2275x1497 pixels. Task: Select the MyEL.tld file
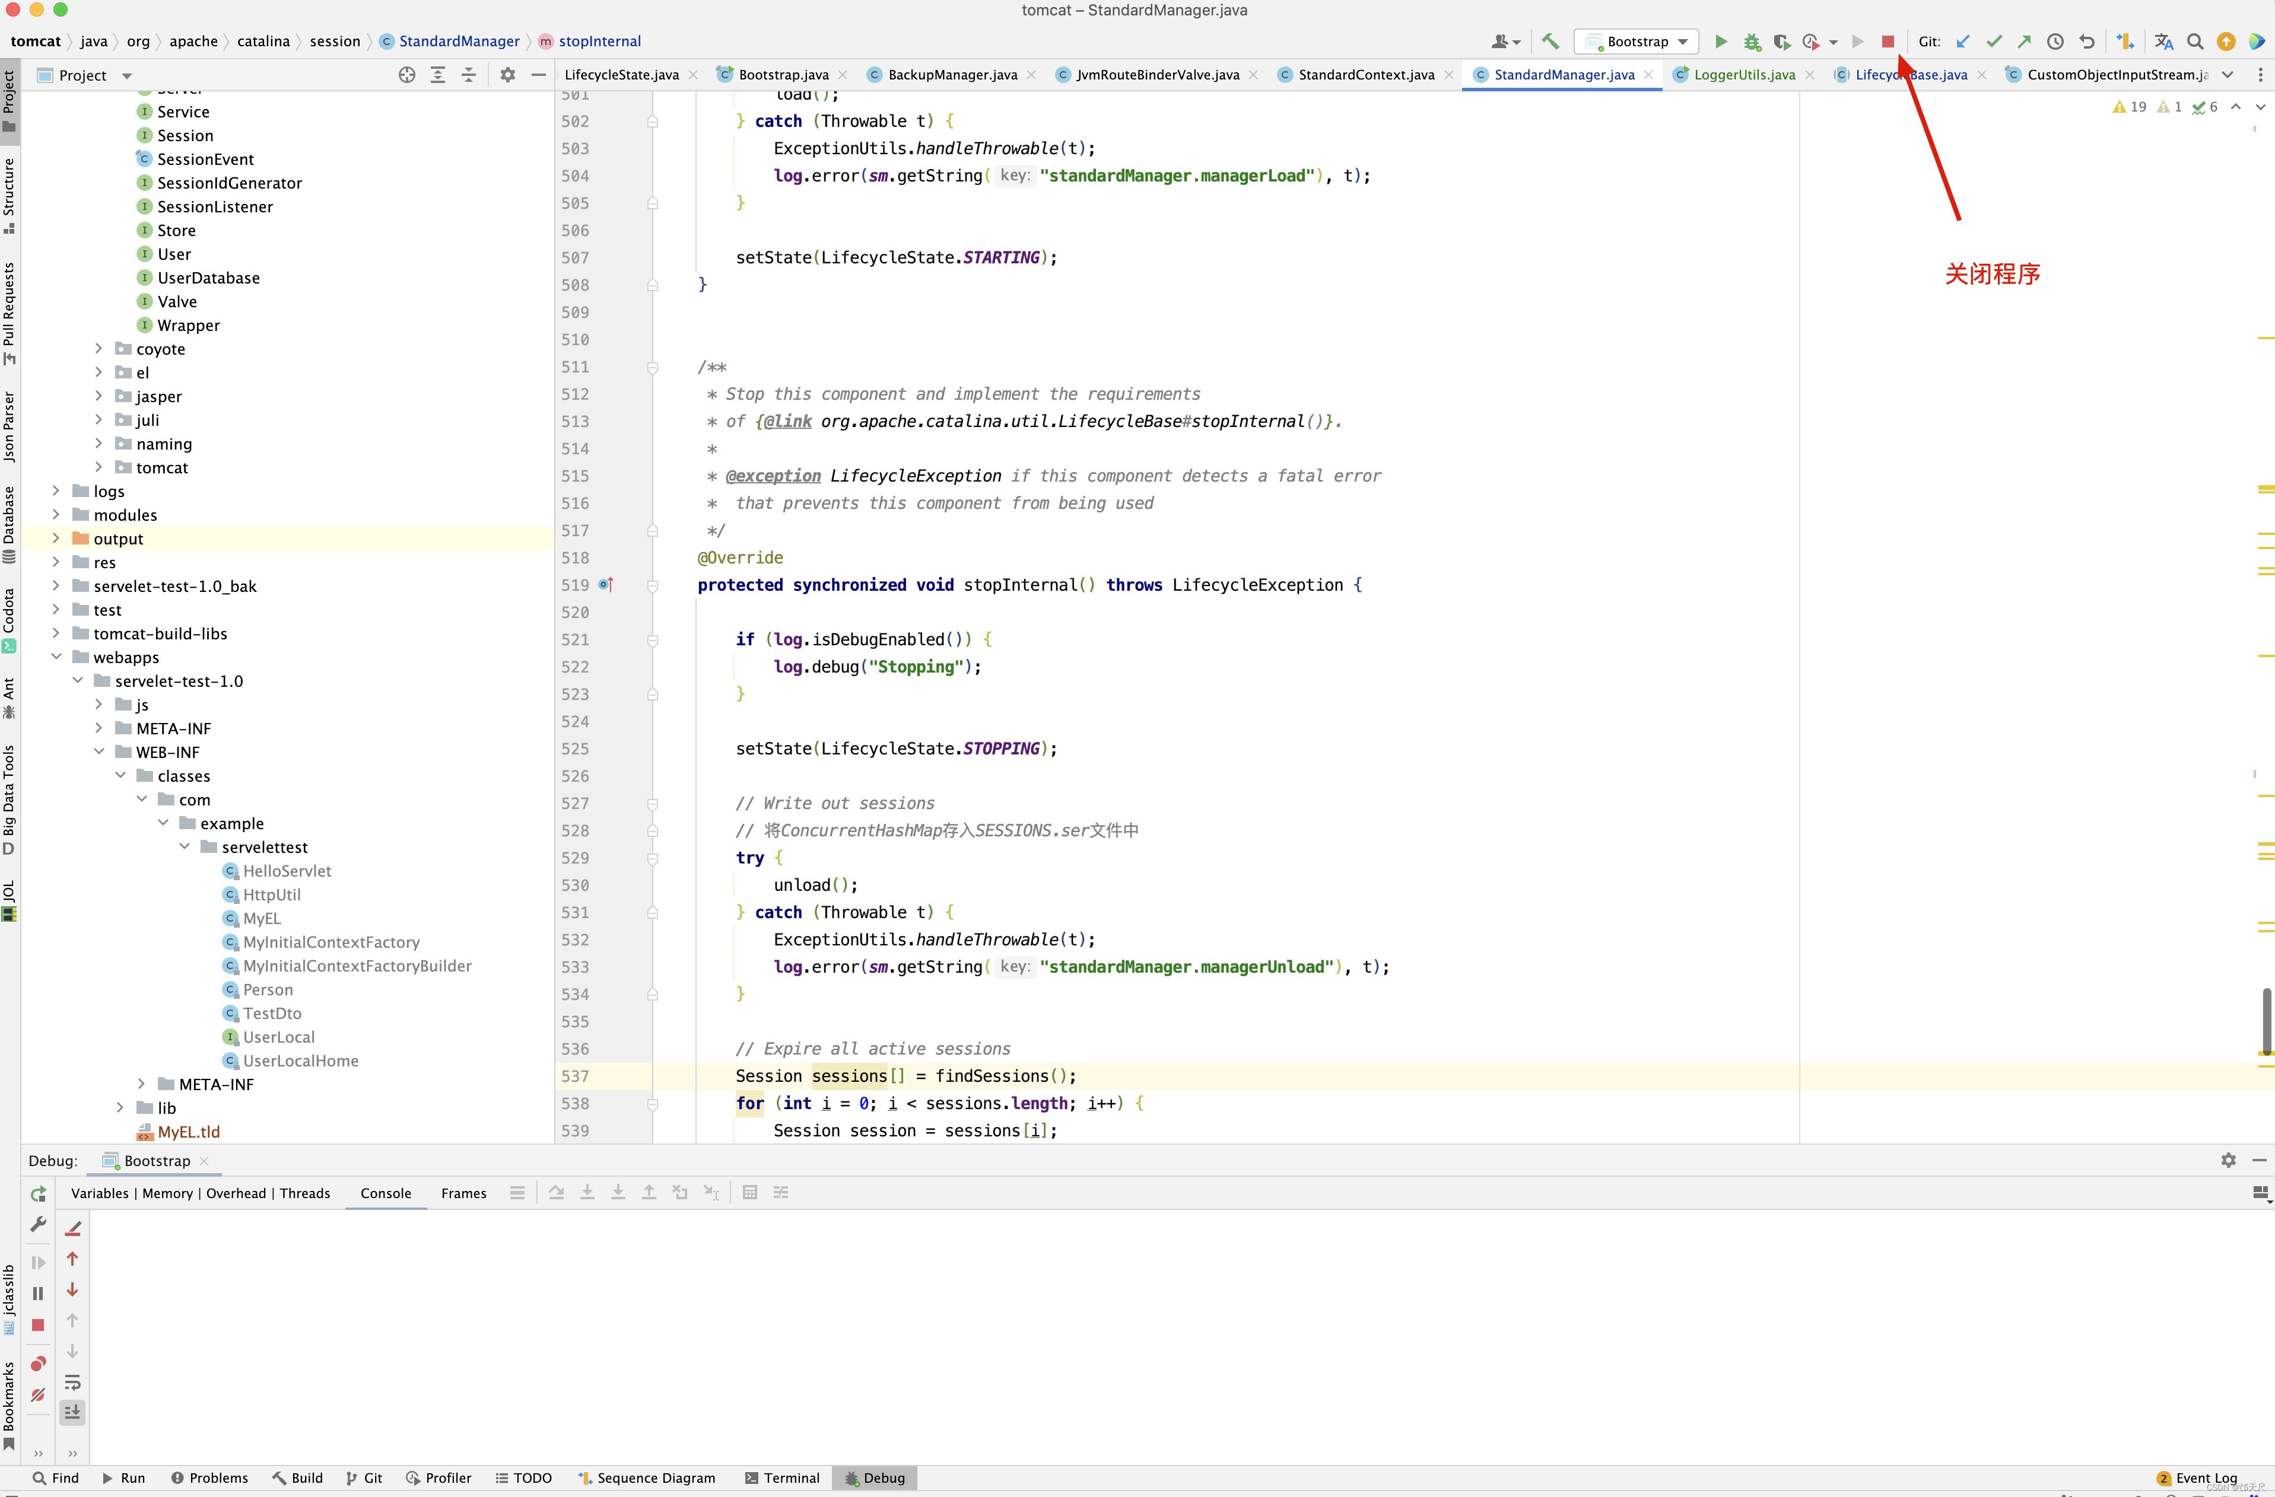click(188, 1131)
